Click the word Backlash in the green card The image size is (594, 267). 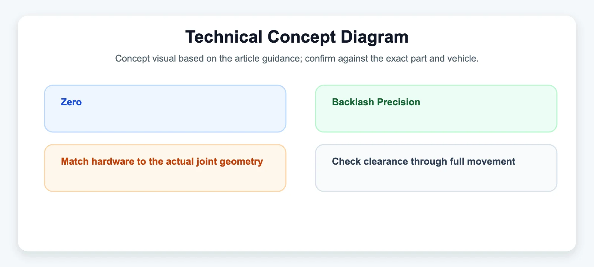point(353,102)
